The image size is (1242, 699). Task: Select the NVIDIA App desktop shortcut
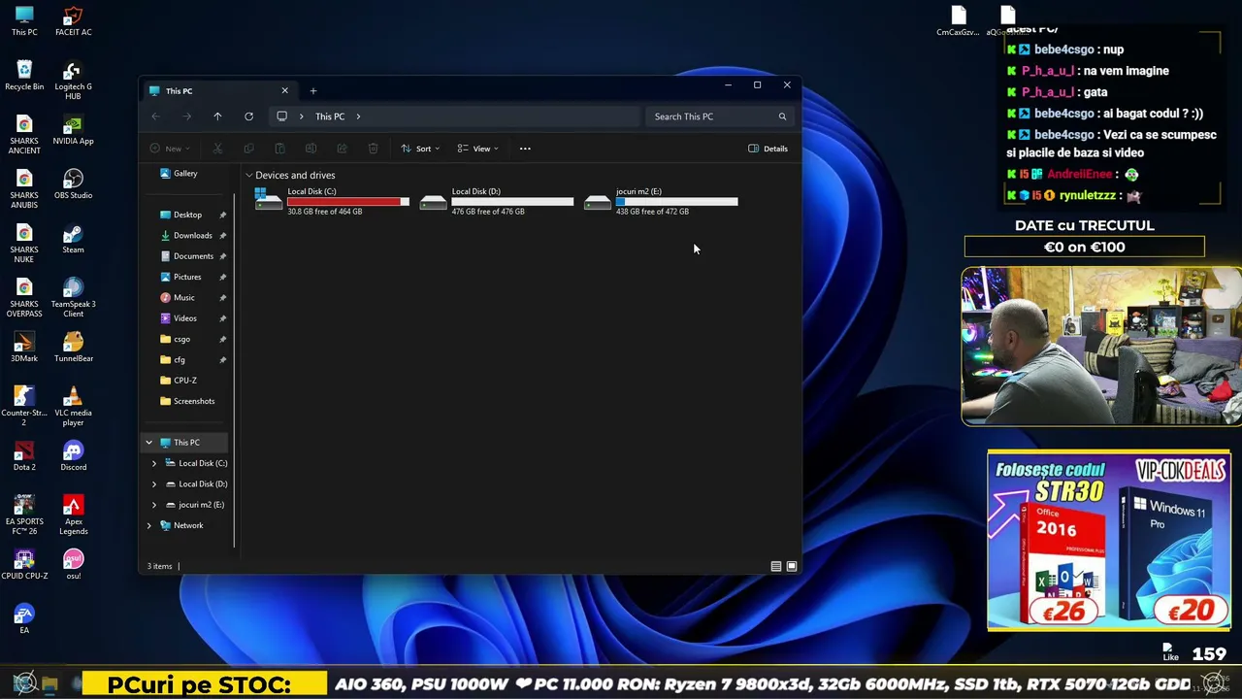[73, 130]
